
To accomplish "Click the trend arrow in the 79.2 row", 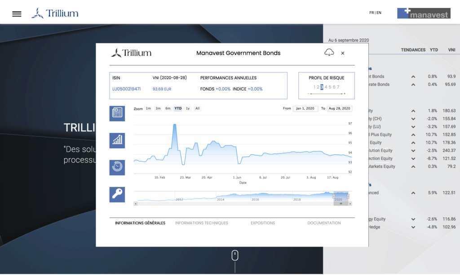I will point(413,167).
